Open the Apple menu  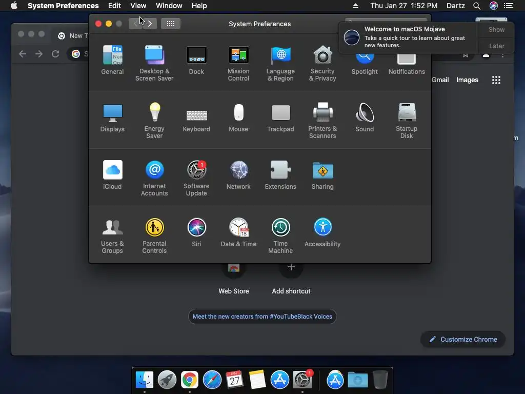14,6
